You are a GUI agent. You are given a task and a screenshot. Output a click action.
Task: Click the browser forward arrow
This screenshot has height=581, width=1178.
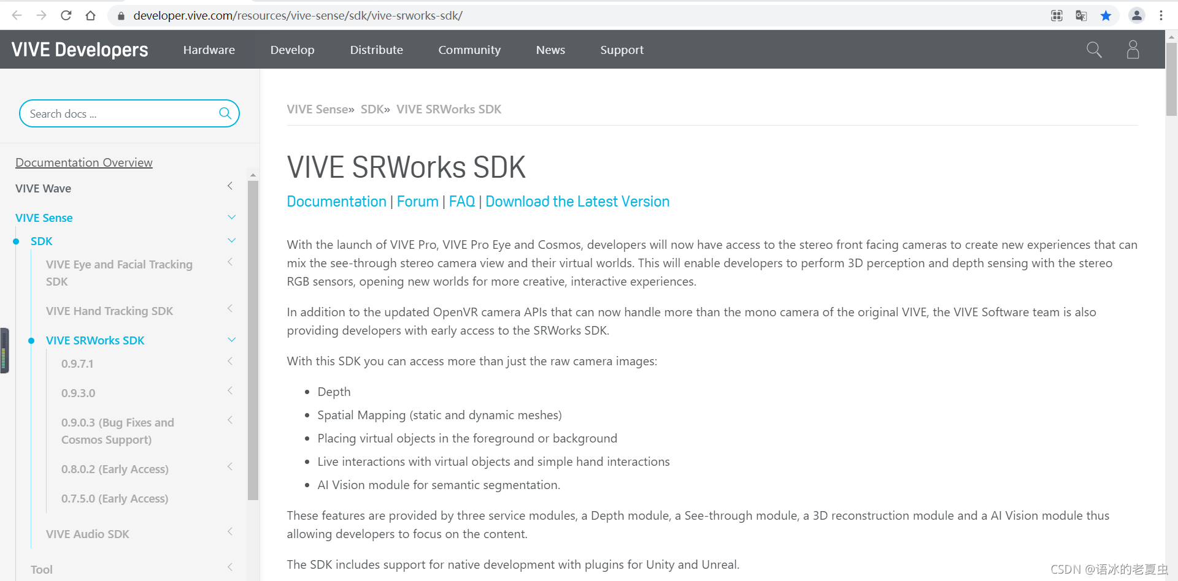point(42,15)
